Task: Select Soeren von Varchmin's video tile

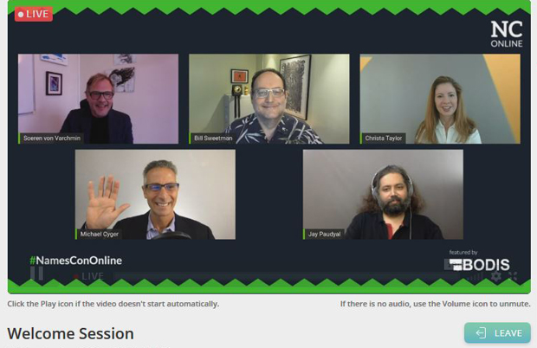Action: point(98,99)
